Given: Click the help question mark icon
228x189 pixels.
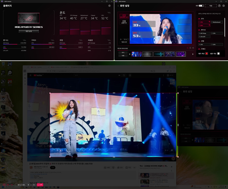Looking at the screenshot, I should click(x=219, y=6).
